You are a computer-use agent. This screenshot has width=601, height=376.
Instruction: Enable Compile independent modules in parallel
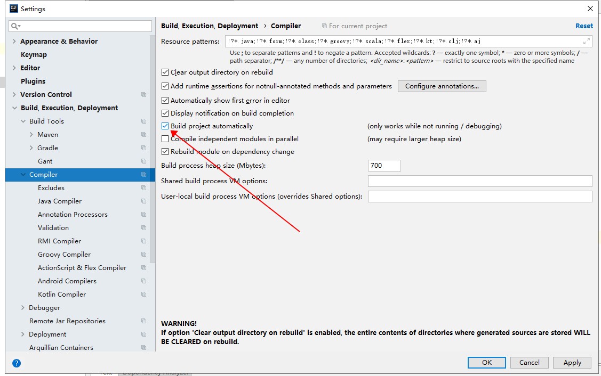[x=165, y=139]
